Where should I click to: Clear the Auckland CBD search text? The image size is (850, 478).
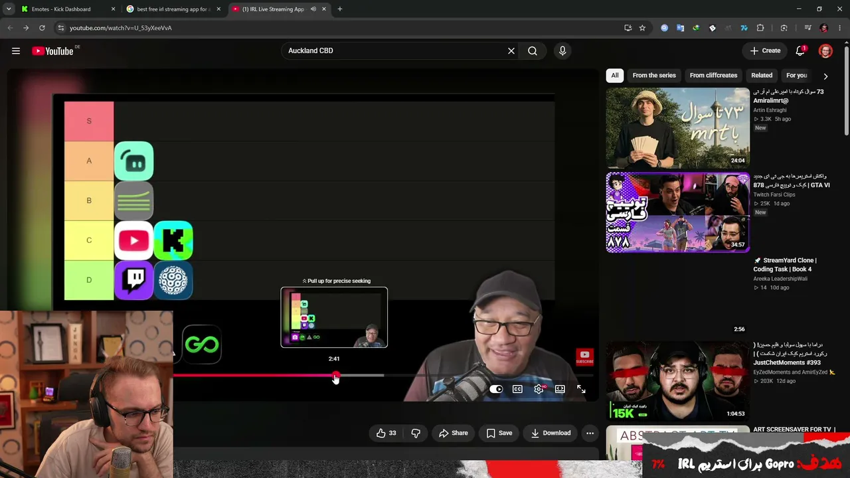point(511,51)
